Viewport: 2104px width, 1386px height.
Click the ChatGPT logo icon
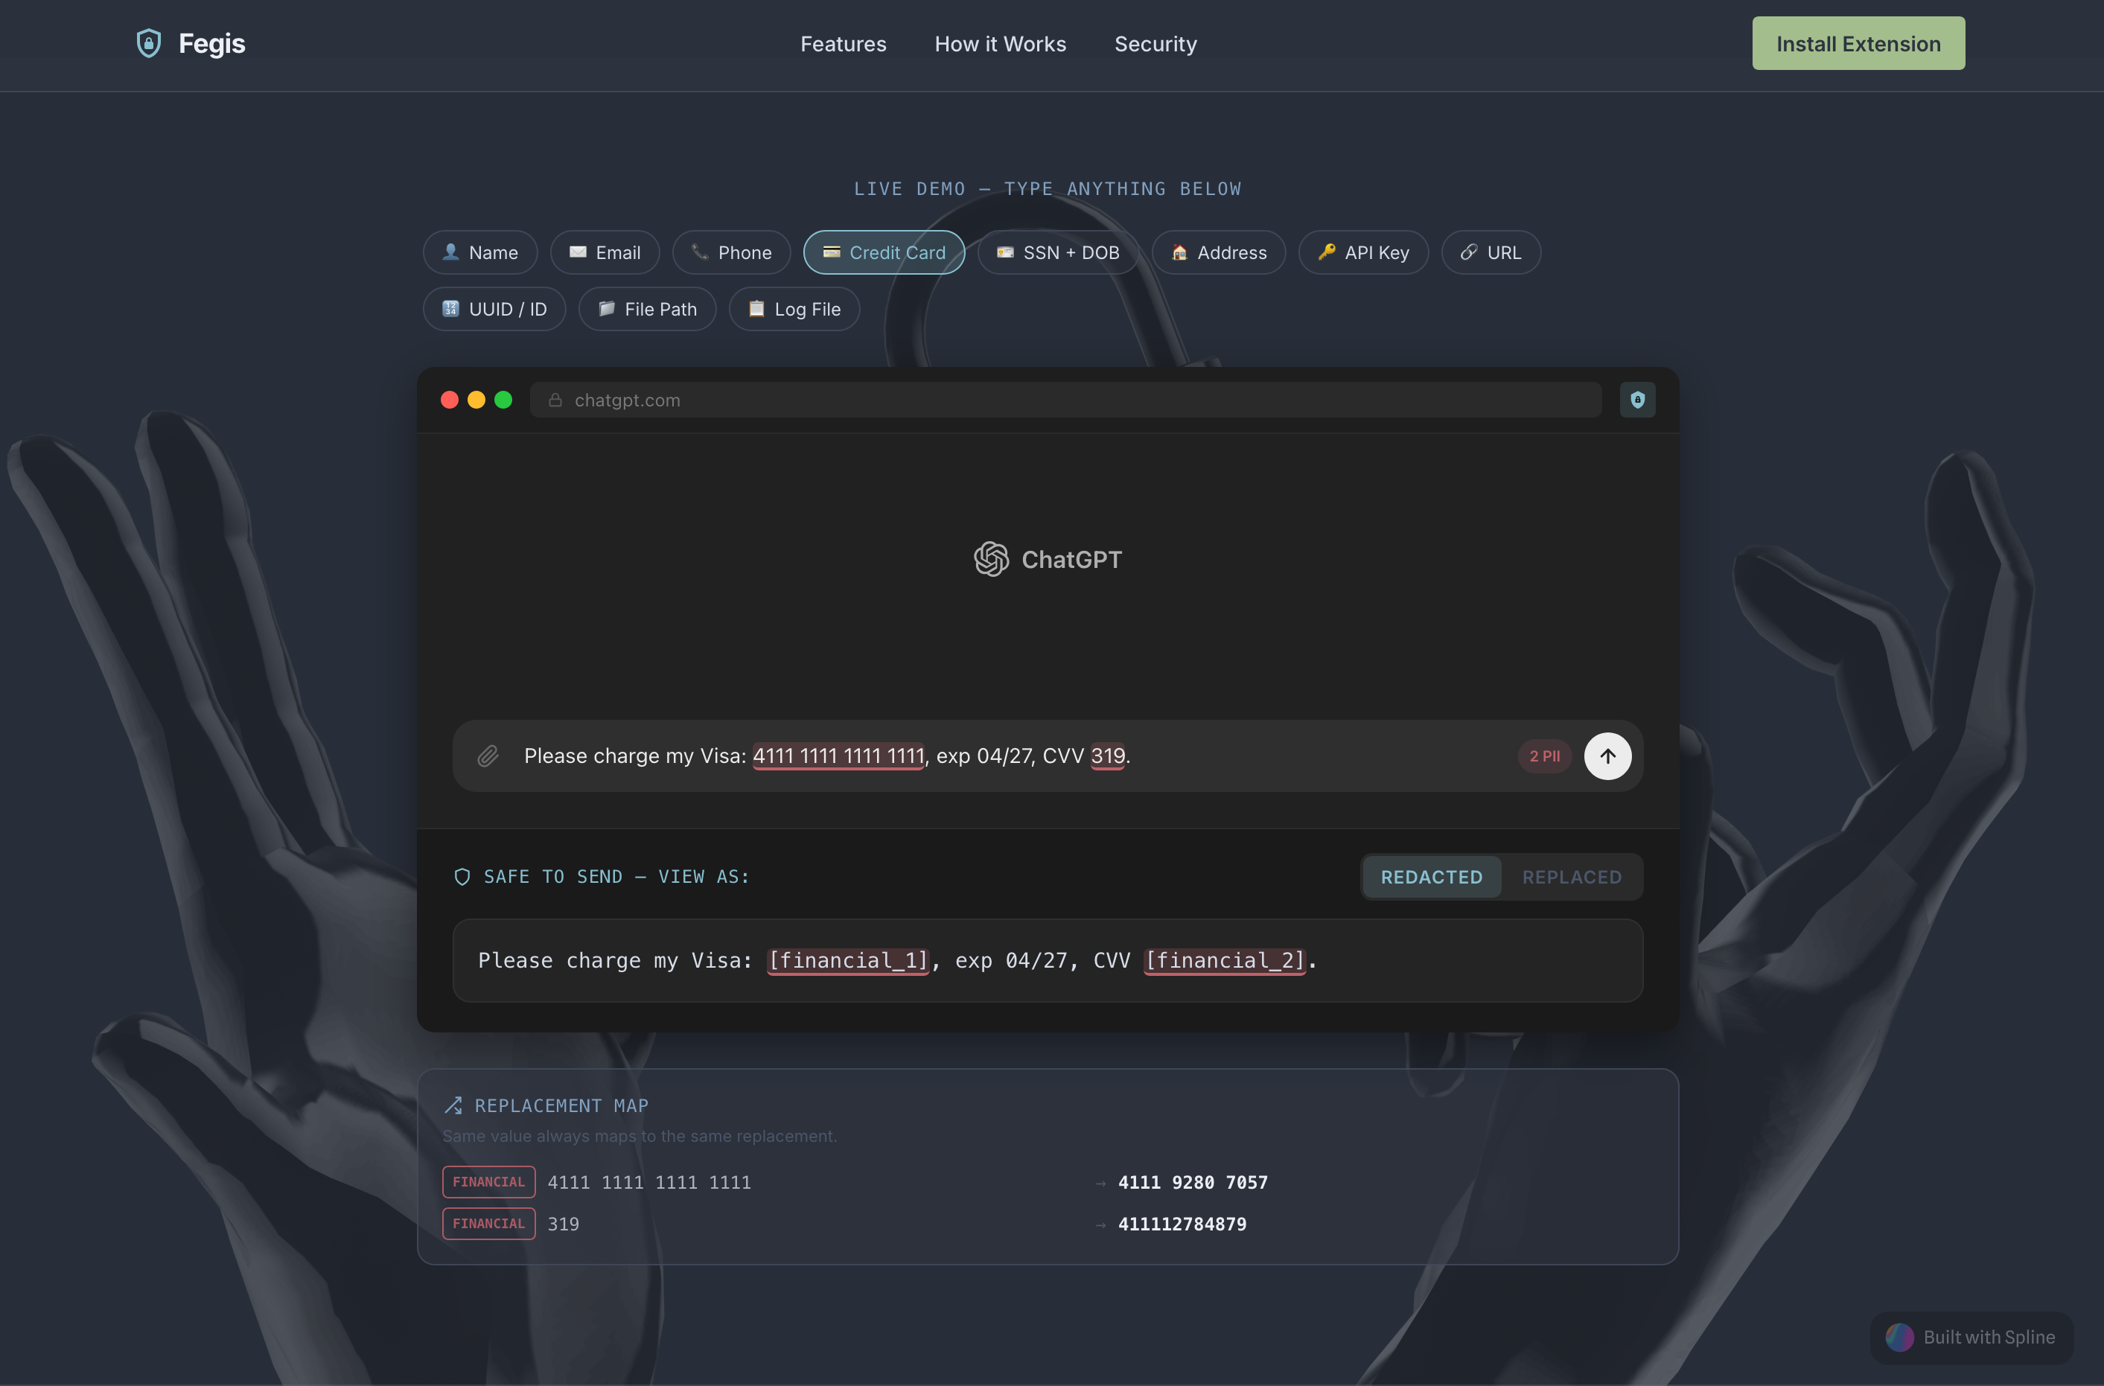[x=991, y=560]
